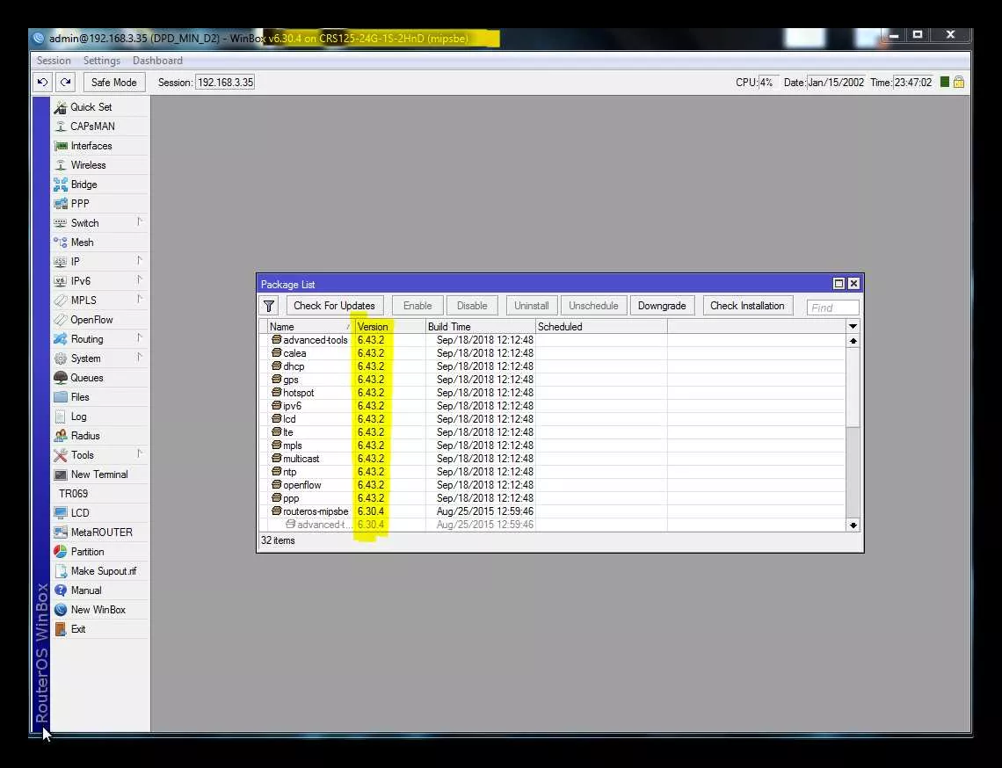The image size is (1002, 768).
Task: Click the Enable package button
Action: pyautogui.click(x=417, y=306)
